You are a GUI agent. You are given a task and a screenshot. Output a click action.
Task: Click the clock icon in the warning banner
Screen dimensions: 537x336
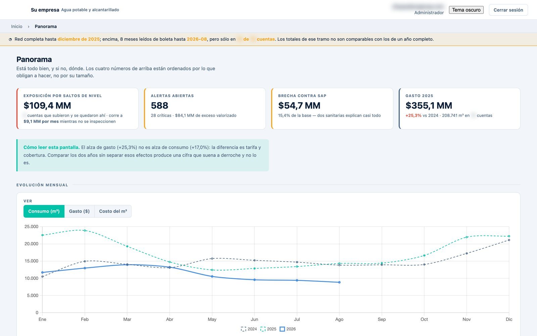pyautogui.click(x=10, y=39)
